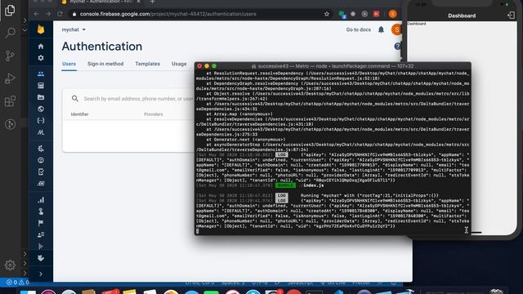Open Chrome profile avatar in toolbar

click(392, 14)
